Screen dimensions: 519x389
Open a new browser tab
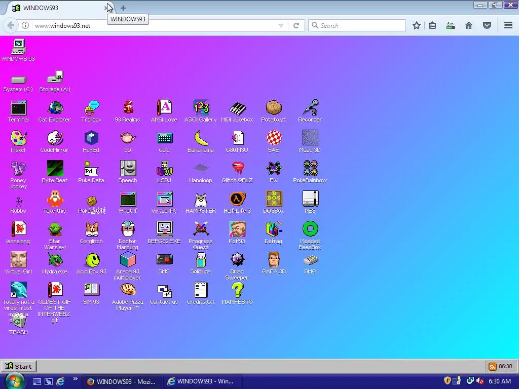coord(123,8)
